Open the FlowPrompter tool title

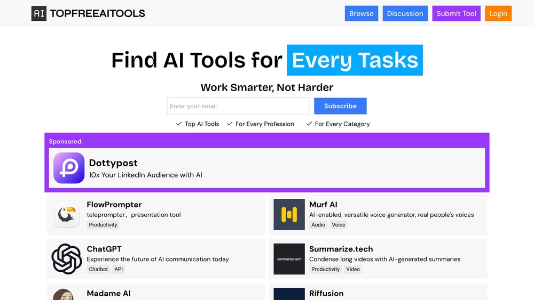pyautogui.click(x=114, y=205)
